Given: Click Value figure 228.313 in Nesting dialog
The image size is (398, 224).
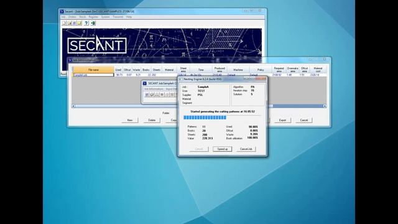Looking at the screenshot, I should 208,138.
